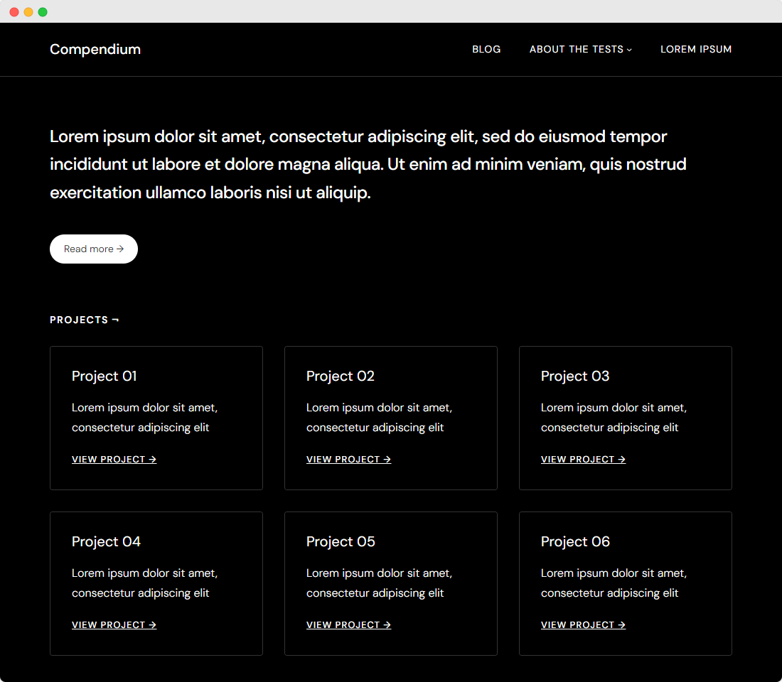
Task: Click the Read more button
Action: 94,249
